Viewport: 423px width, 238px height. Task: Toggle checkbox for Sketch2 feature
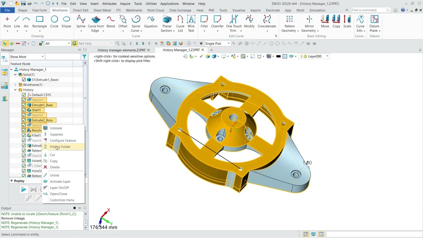(24, 115)
